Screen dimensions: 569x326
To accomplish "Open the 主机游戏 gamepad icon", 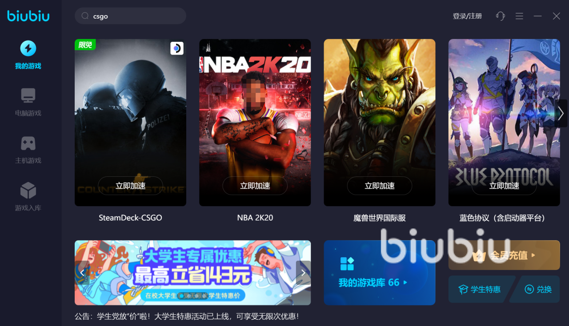I will point(28,143).
